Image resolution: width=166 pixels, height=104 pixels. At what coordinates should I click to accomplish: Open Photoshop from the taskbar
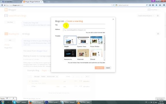52,102
